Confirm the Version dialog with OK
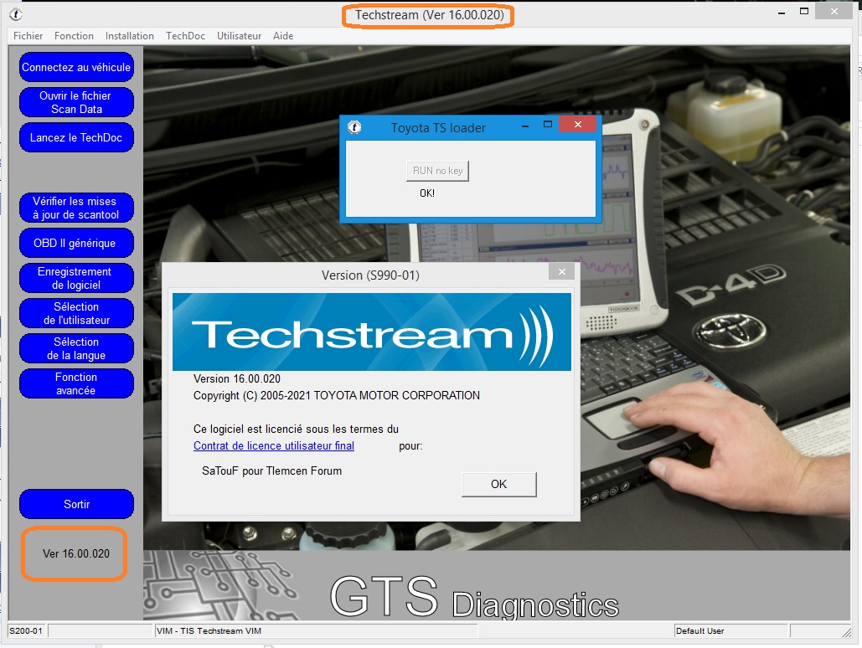 click(x=498, y=484)
